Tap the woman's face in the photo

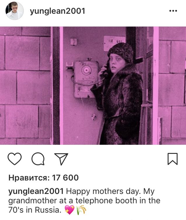115,62
